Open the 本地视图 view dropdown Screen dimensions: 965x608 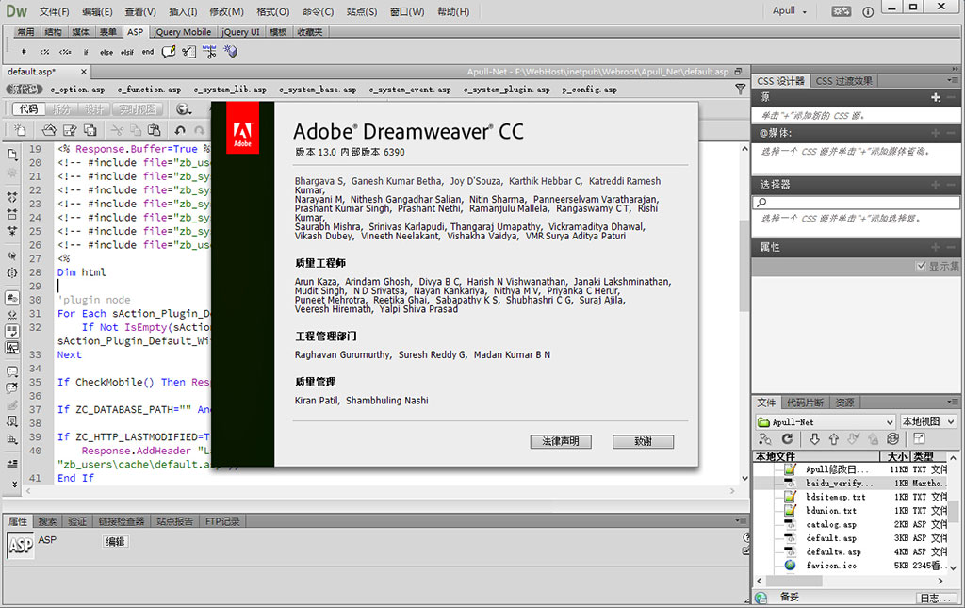point(928,421)
